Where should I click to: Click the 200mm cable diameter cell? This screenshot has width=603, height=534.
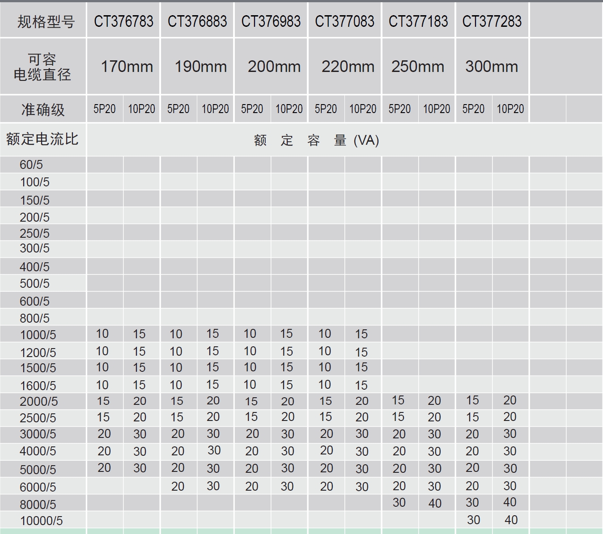(x=274, y=67)
